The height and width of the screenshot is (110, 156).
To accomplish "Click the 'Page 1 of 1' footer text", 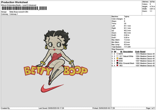I will coord(151,108).
